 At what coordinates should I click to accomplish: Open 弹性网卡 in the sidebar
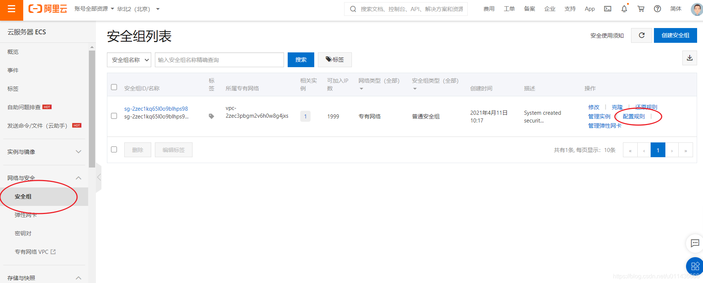26,215
